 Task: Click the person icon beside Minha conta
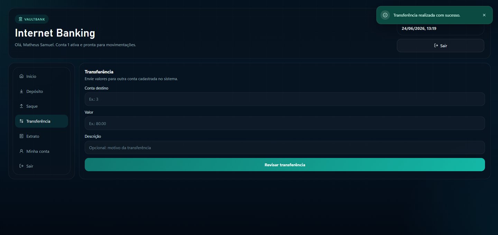pyautogui.click(x=21, y=151)
